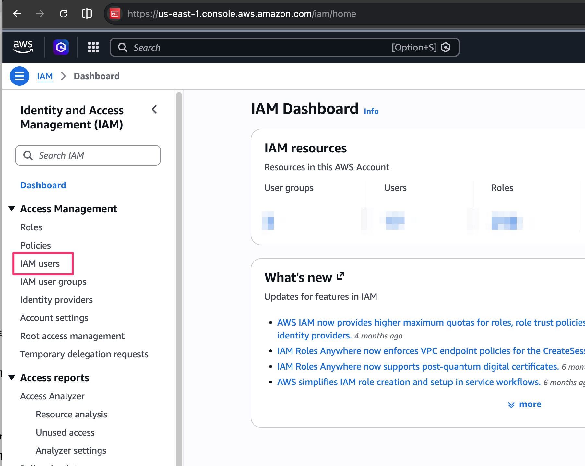Open IAM user groups page
The image size is (585, 466).
[x=53, y=282]
